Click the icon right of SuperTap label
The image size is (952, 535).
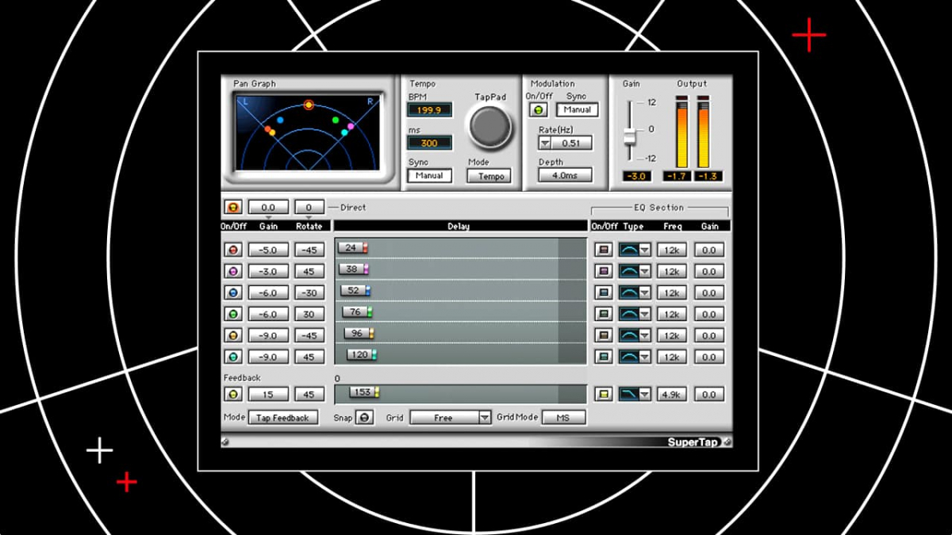[727, 442]
